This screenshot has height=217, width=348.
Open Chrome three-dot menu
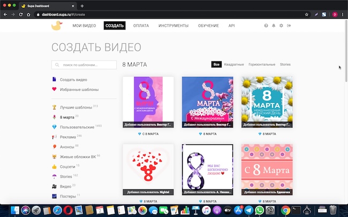(343, 14)
